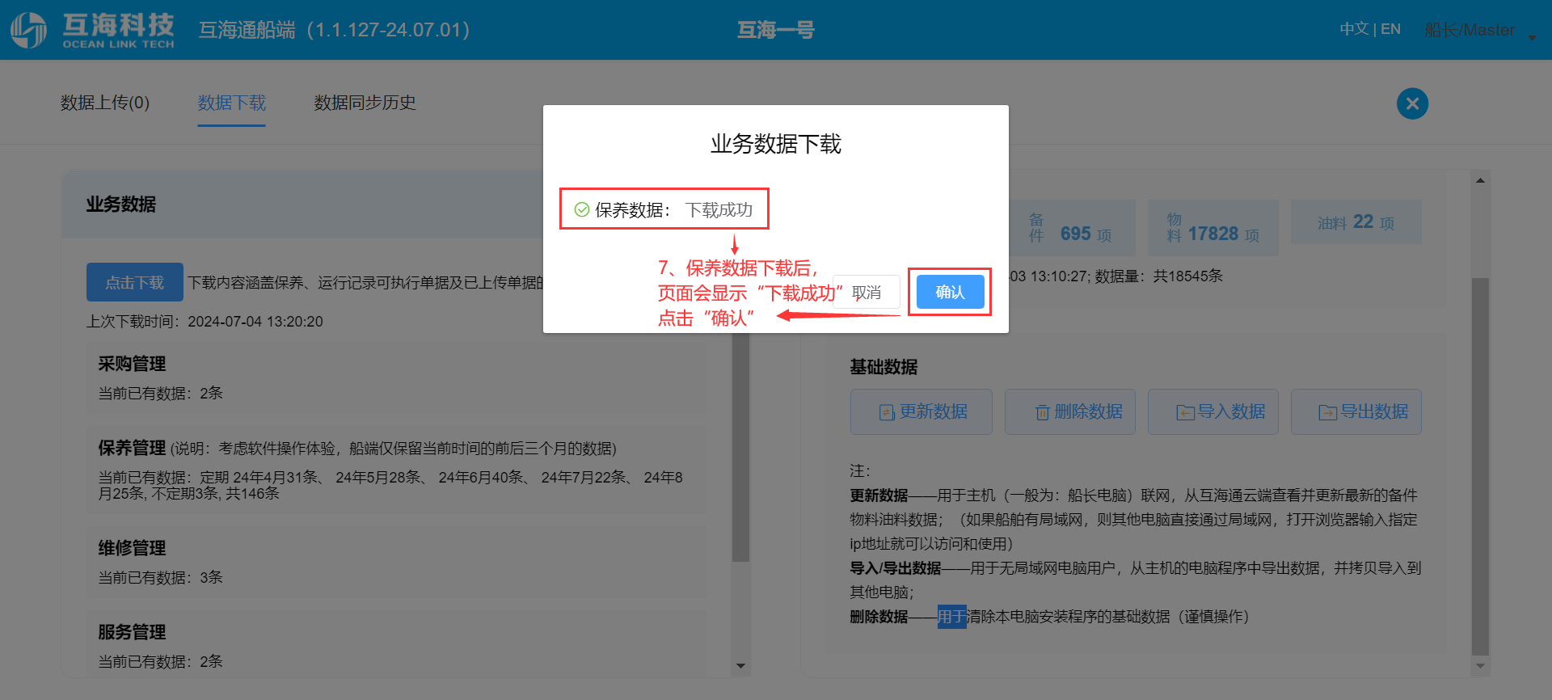Click the 油料 22 项 stat card
1552x700 pixels.
coord(1356,222)
